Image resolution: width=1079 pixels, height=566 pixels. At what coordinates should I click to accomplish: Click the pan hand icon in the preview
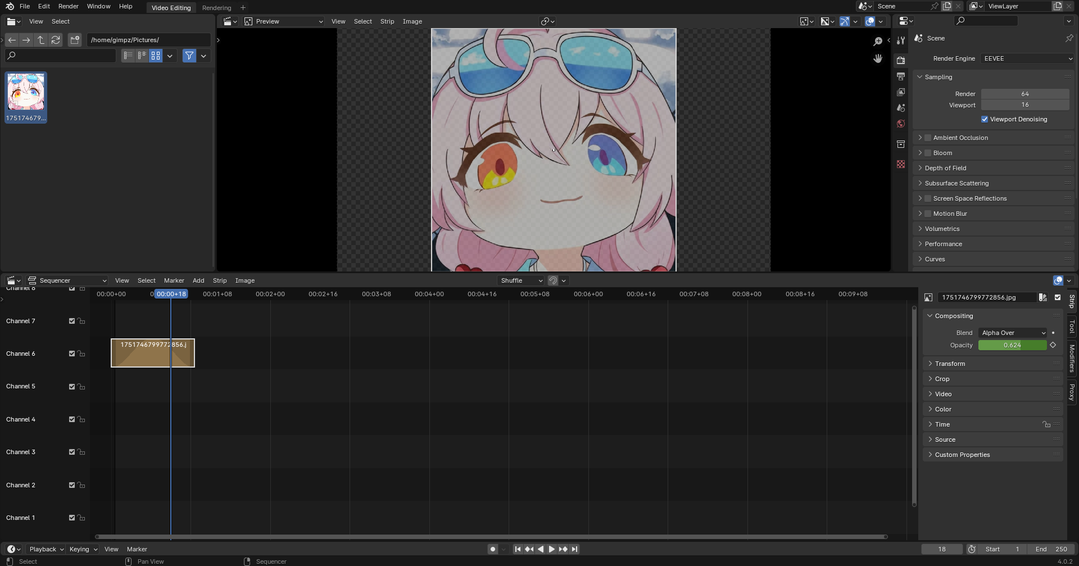click(878, 58)
